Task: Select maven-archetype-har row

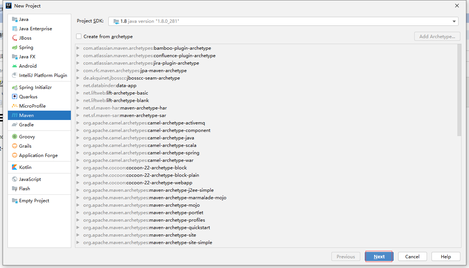Action: [x=266, y=108]
